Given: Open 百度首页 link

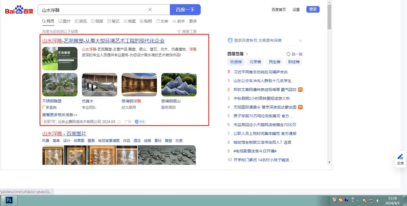Looking at the screenshot, I should pyautogui.click(x=279, y=10).
